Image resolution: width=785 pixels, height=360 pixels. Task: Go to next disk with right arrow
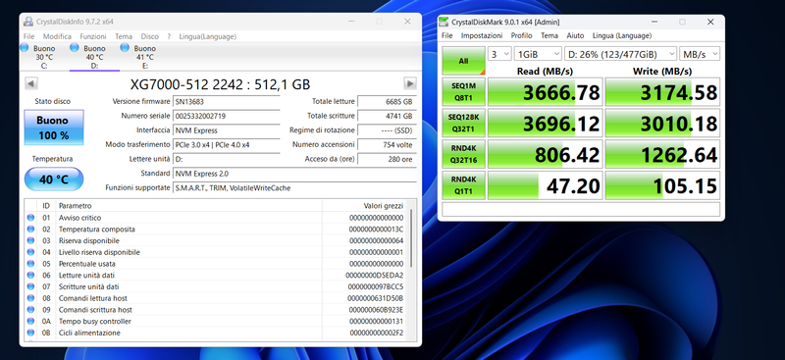pyautogui.click(x=410, y=83)
